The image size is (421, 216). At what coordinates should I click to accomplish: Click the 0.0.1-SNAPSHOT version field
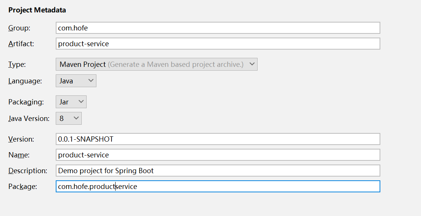218,139
